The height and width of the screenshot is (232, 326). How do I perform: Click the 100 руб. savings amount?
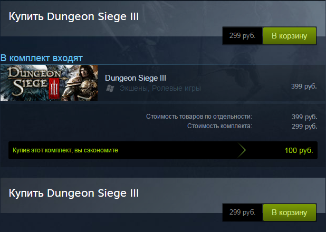[299, 150]
